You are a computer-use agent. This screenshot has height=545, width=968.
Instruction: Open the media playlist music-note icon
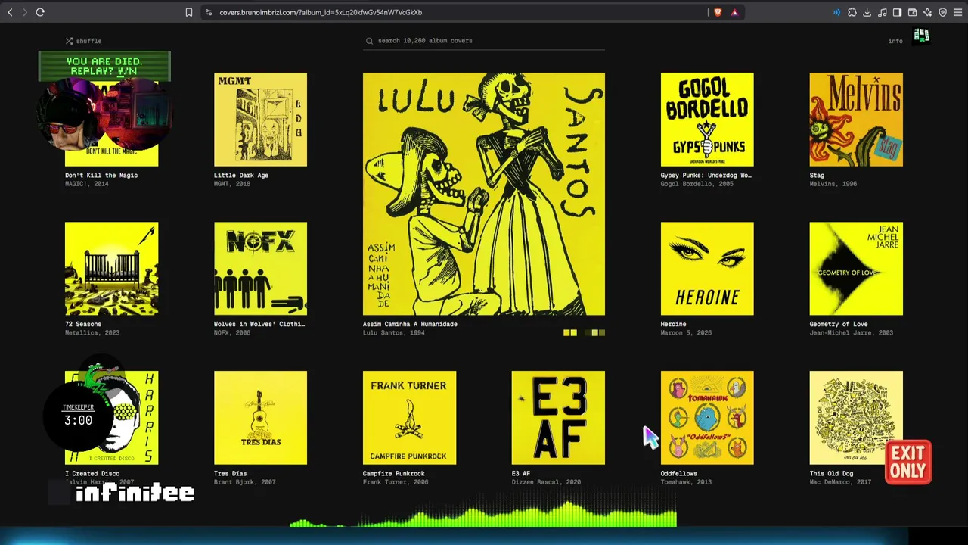(883, 12)
